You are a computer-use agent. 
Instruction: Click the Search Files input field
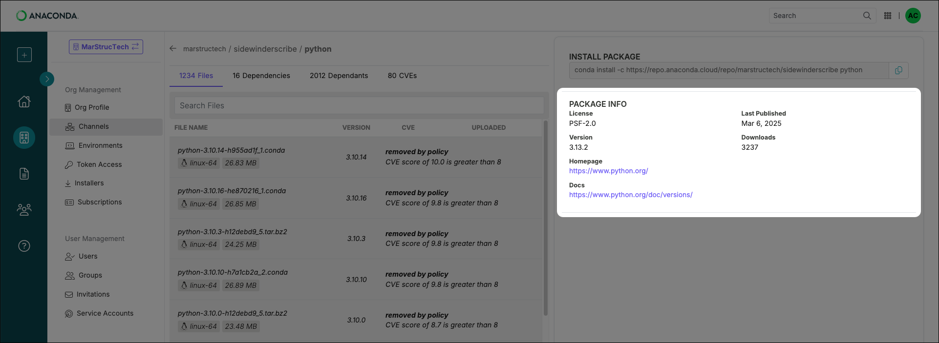pyautogui.click(x=359, y=105)
